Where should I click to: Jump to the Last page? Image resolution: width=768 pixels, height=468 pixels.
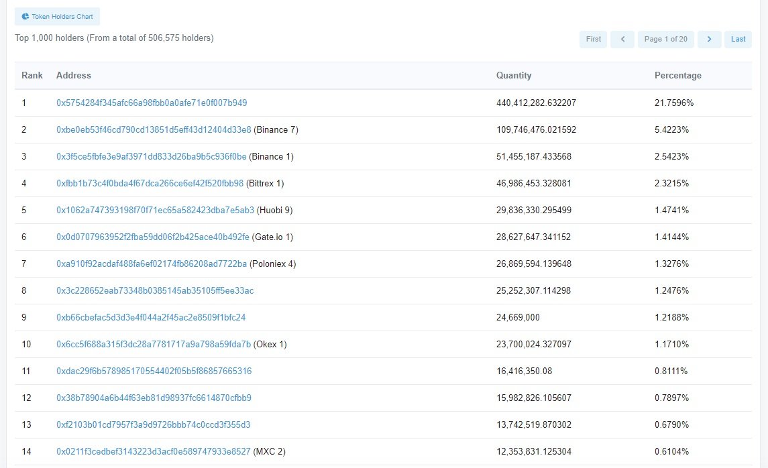point(738,39)
